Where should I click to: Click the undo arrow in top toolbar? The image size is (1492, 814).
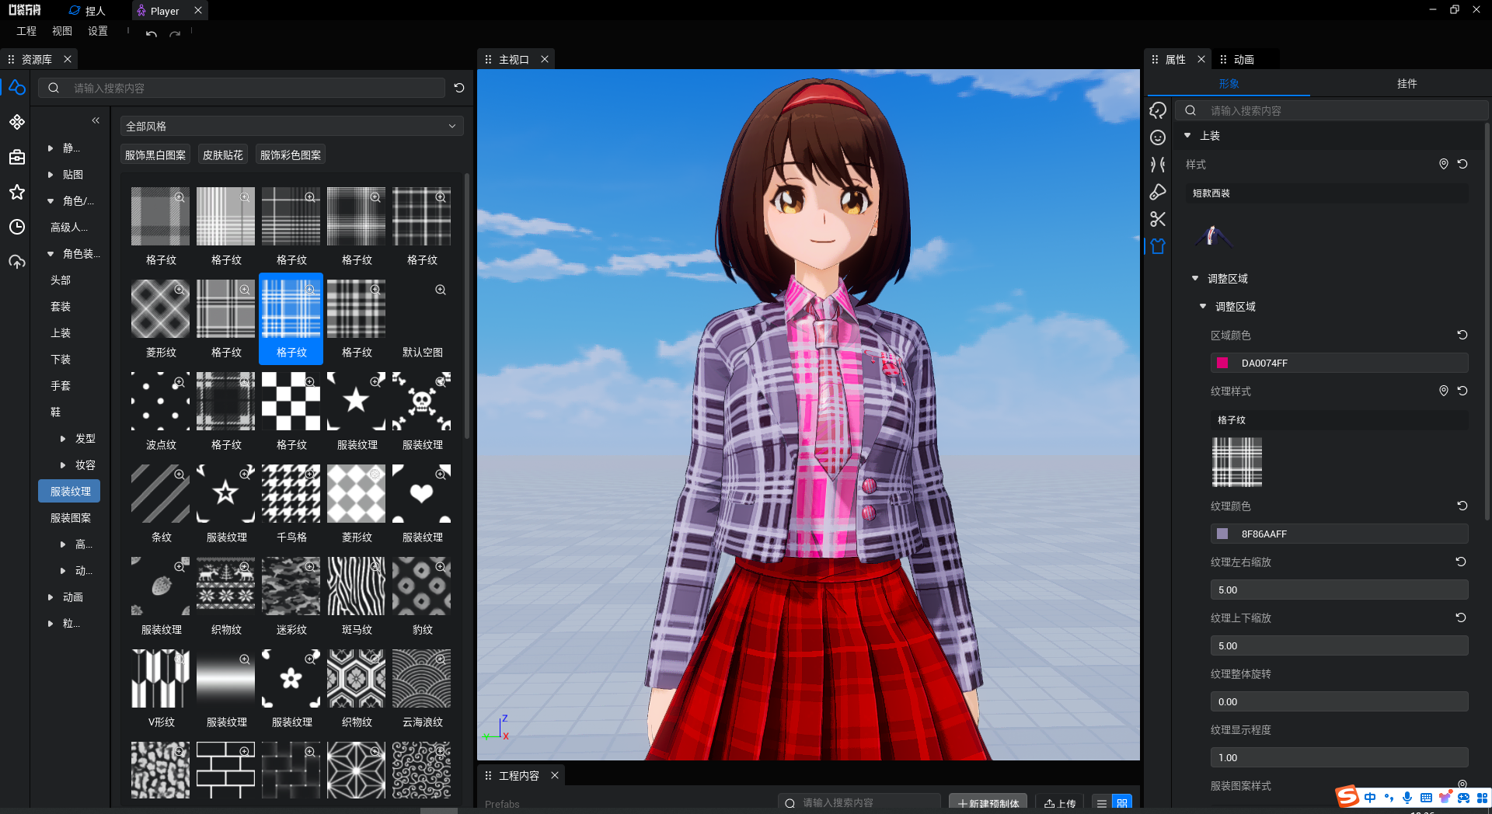(152, 33)
